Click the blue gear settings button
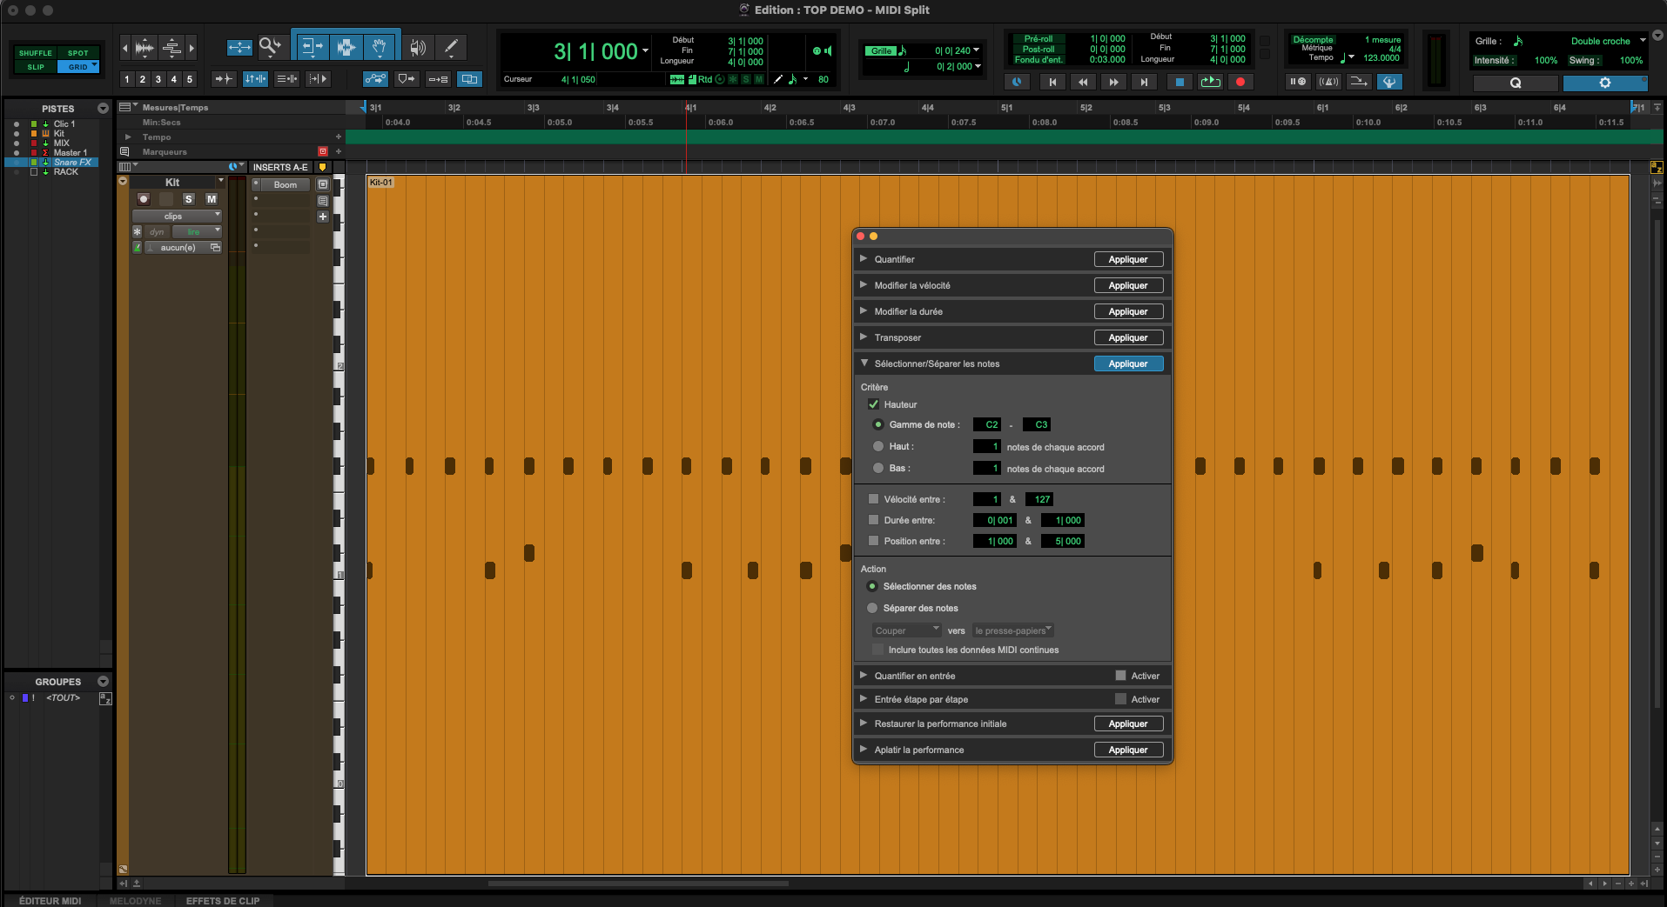This screenshot has width=1667, height=907. click(x=1605, y=83)
